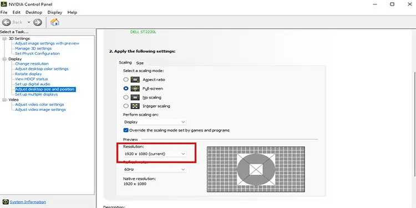Click the Full-screen scaling icon

point(135,88)
